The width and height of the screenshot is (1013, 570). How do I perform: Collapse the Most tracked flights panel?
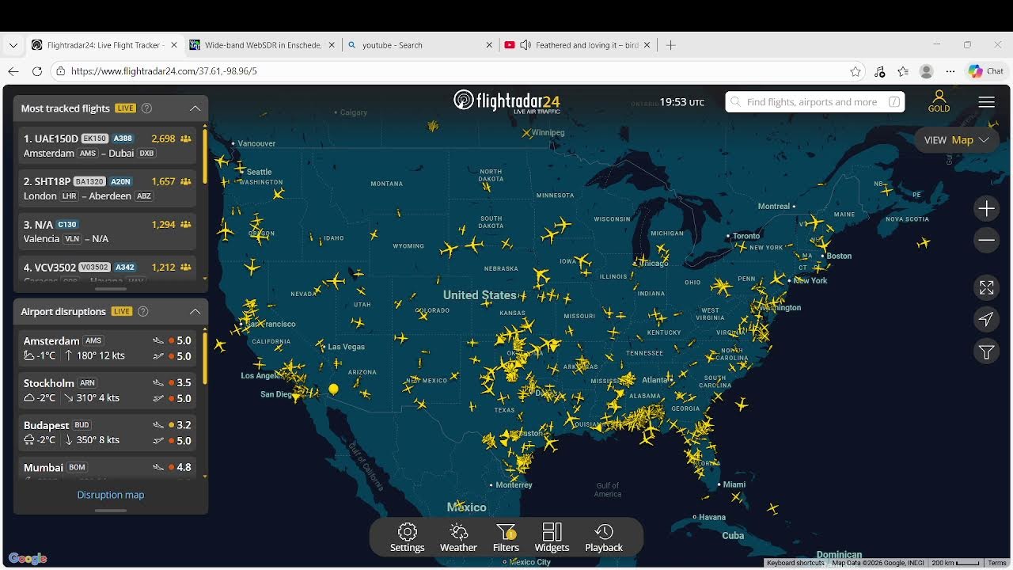195,108
